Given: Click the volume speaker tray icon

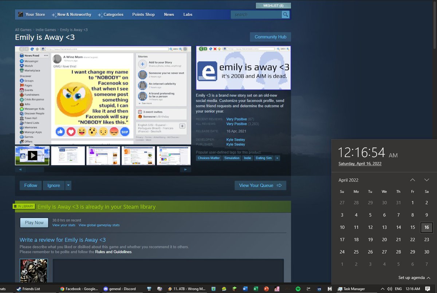Looking at the screenshot, I should tap(390, 289).
